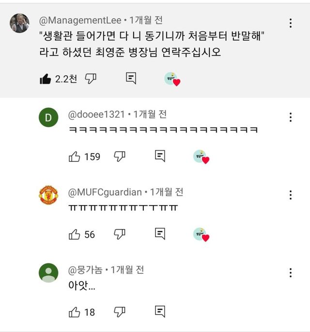310x332 pixels.
Task: Reply to the @dooee1321 comment
Action: click(160, 156)
